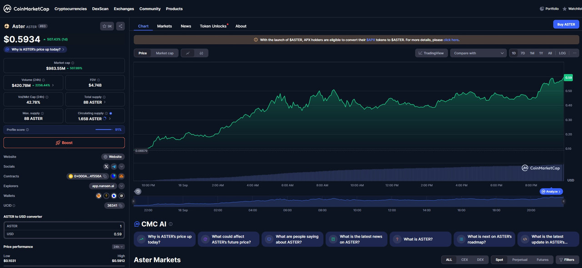Switch to the Markets tab
The image size is (582, 268).
click(165, 26)
